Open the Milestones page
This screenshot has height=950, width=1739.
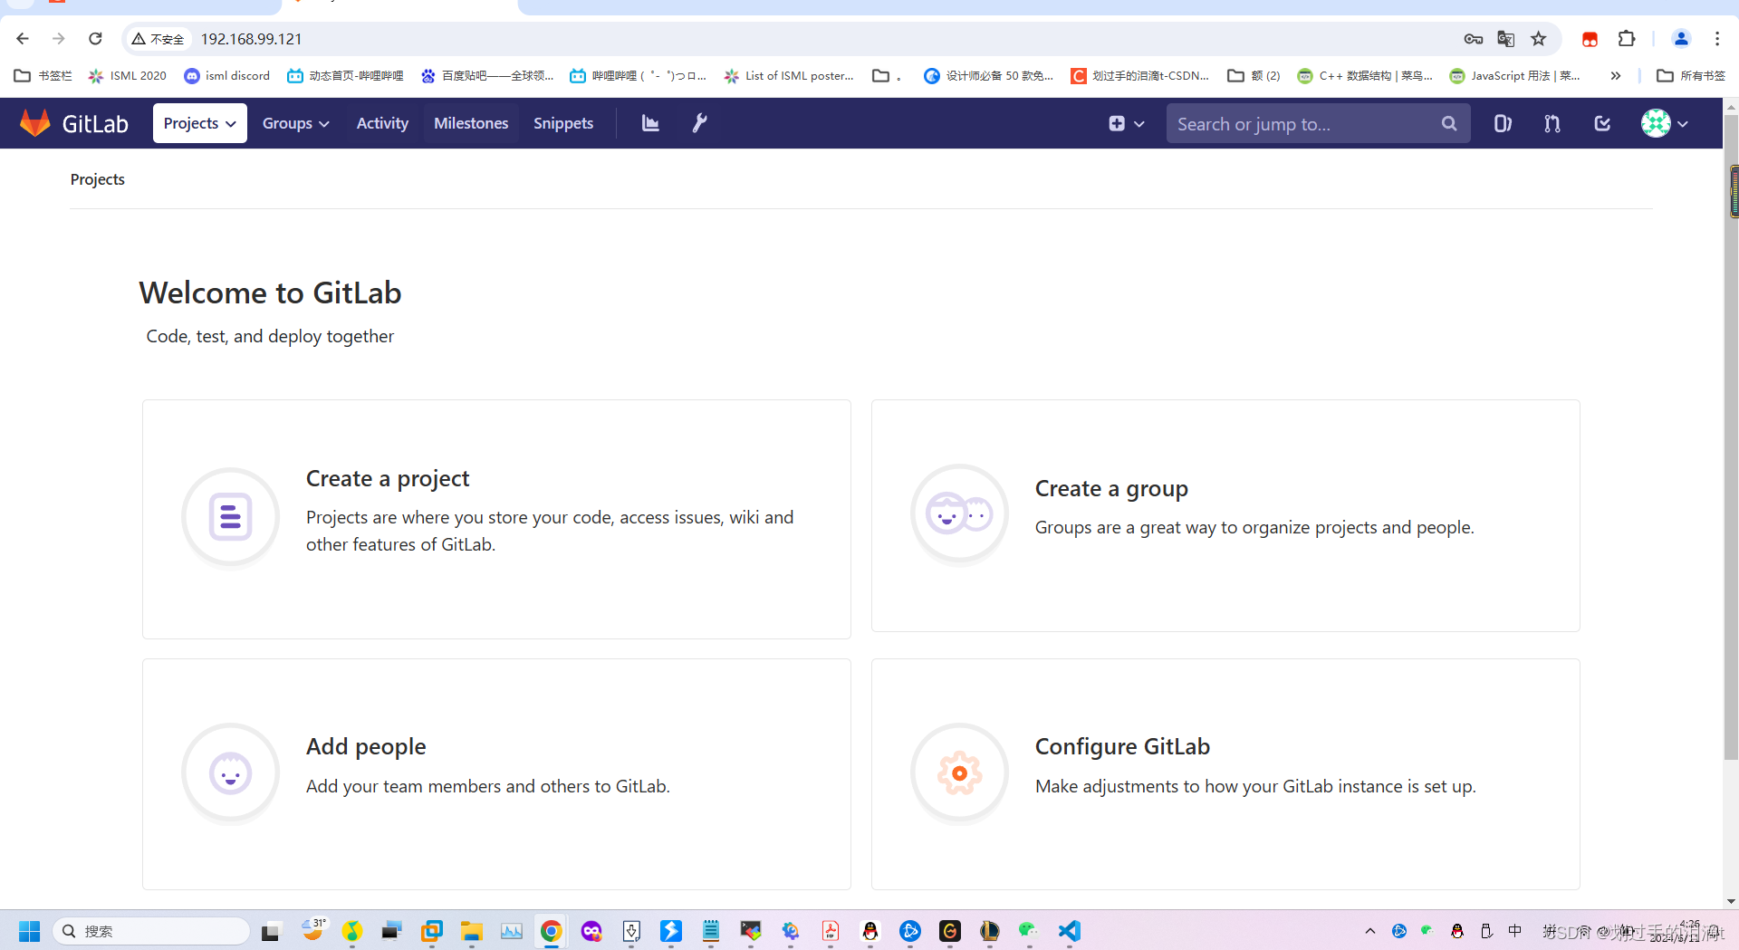(471, 123)
